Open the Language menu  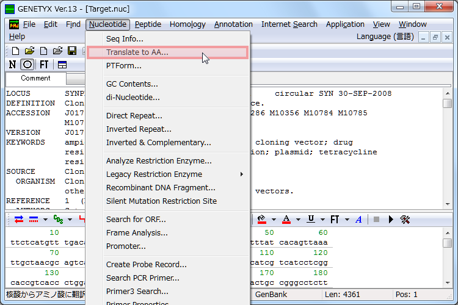coord(385,37)
